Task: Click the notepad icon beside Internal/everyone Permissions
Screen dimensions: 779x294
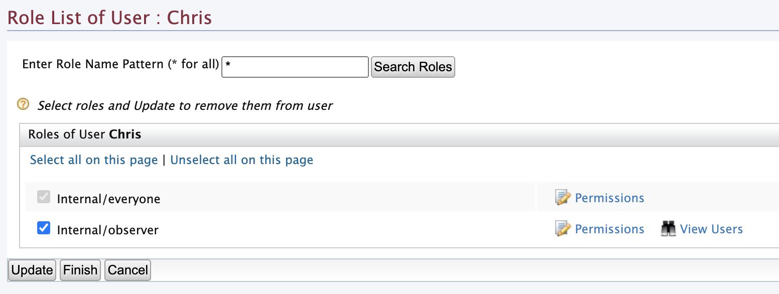Action: (563, 198)
